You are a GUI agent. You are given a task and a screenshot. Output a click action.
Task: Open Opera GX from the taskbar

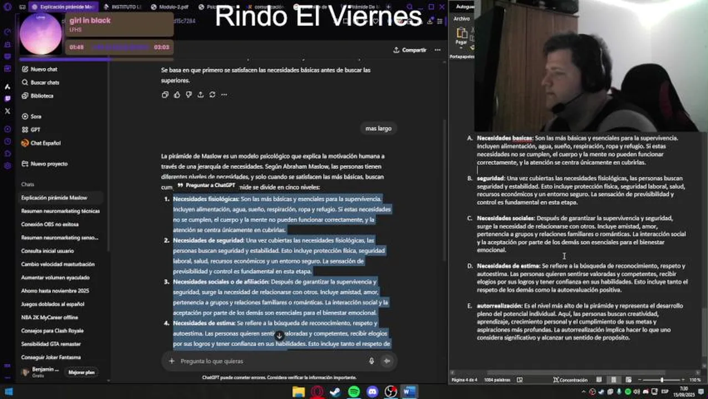(x=317, y=392)
